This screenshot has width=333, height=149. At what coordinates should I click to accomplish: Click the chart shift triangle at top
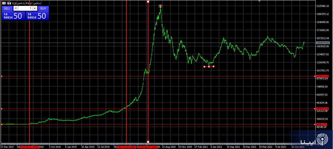tap(260, 1)
